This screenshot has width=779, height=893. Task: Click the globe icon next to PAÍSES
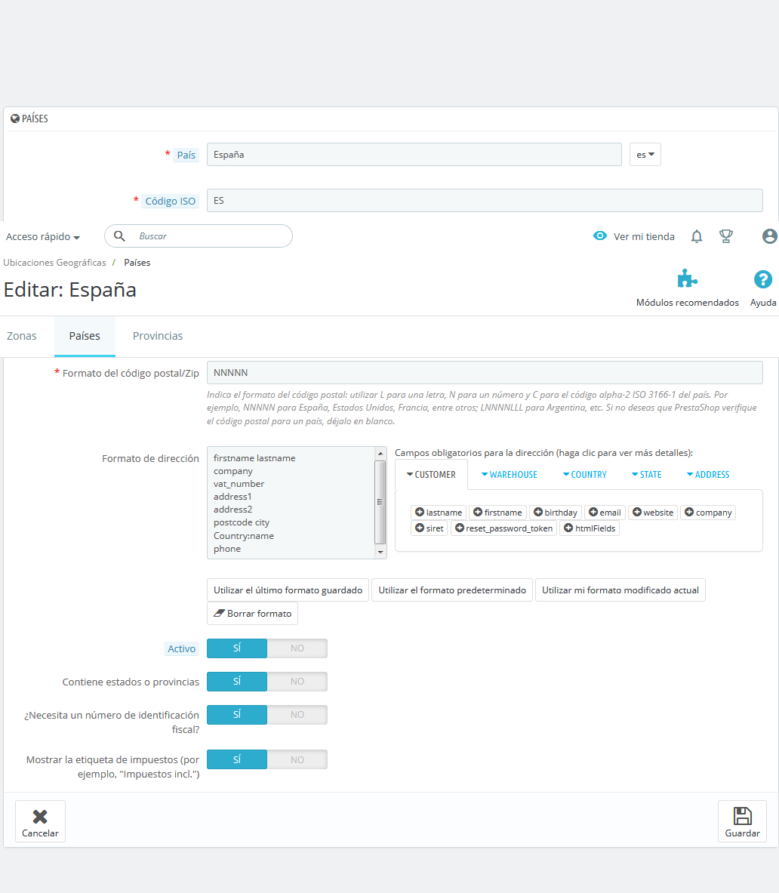[15, 119]
